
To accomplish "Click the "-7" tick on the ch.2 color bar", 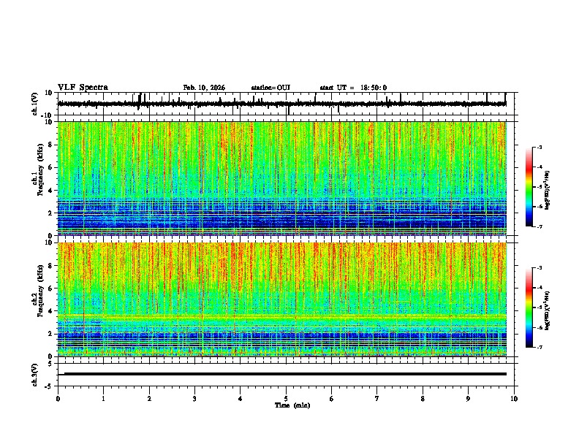I will click(540, 348).
